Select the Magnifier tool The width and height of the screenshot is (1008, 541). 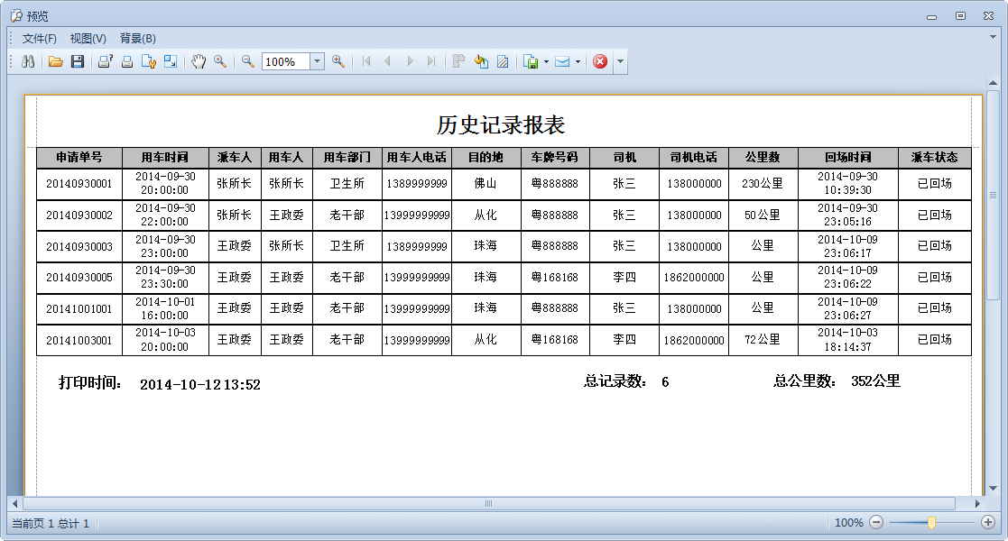click(x=220, y=61)
